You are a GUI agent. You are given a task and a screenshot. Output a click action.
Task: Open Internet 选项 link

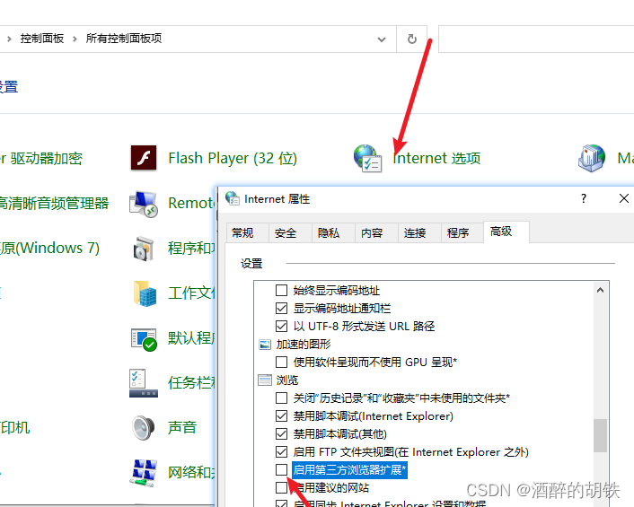tap(436, 158)
